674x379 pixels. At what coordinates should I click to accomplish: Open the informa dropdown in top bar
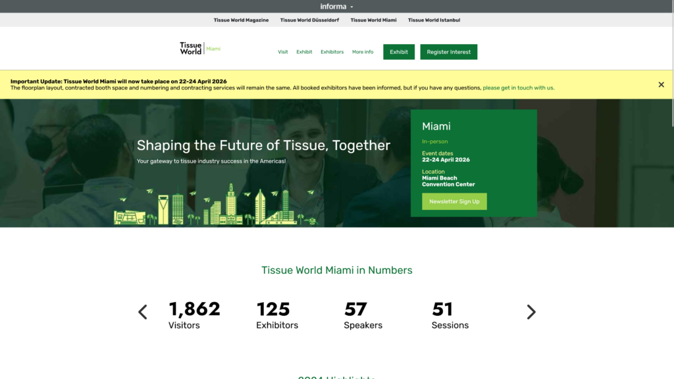pos(336,7)
